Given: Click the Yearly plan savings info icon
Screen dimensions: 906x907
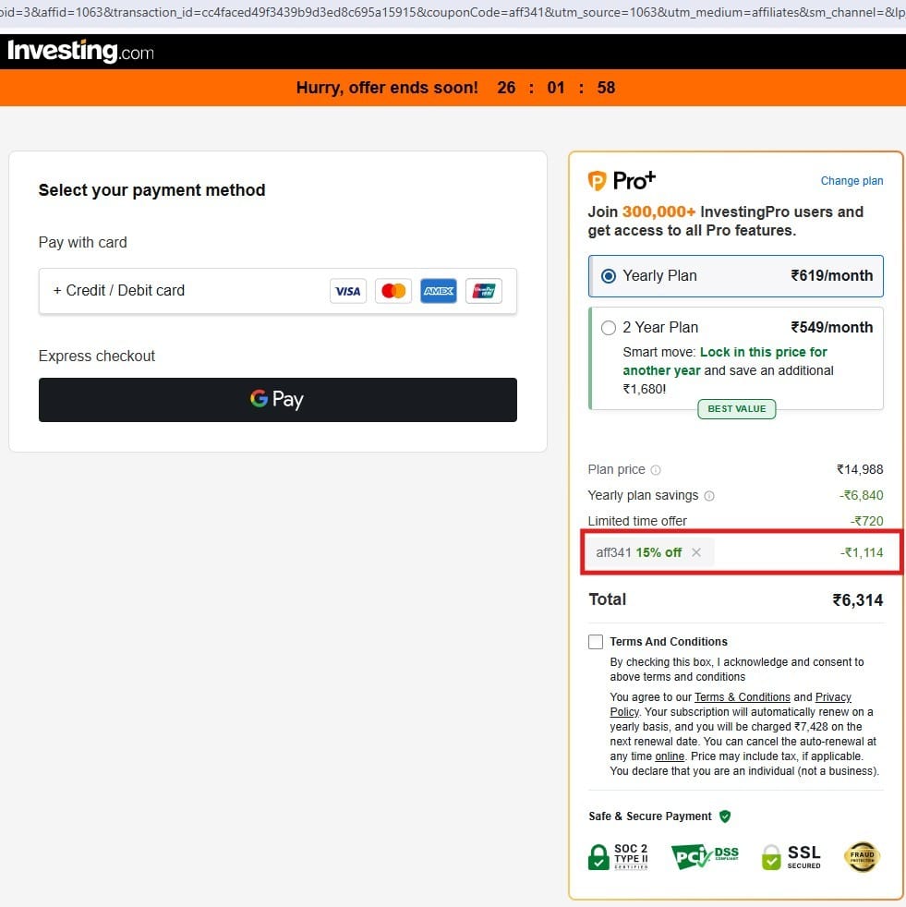Looking at the screenshot, I should pyautogui.click(x=709, y=496).
